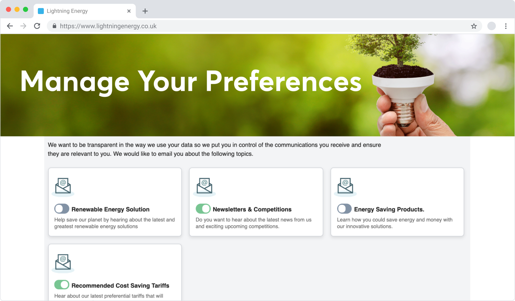Click the Manage Your Preferences heading
This screenshot has width=515, height=301.
coord(191,81)
